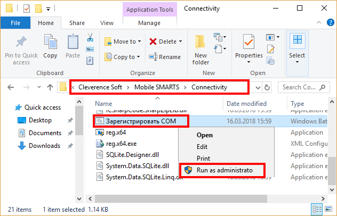This screenshot has width=337, height=216.
Task: Click Cleverence Soft in the address path
Action: click(x=100, y=87)
